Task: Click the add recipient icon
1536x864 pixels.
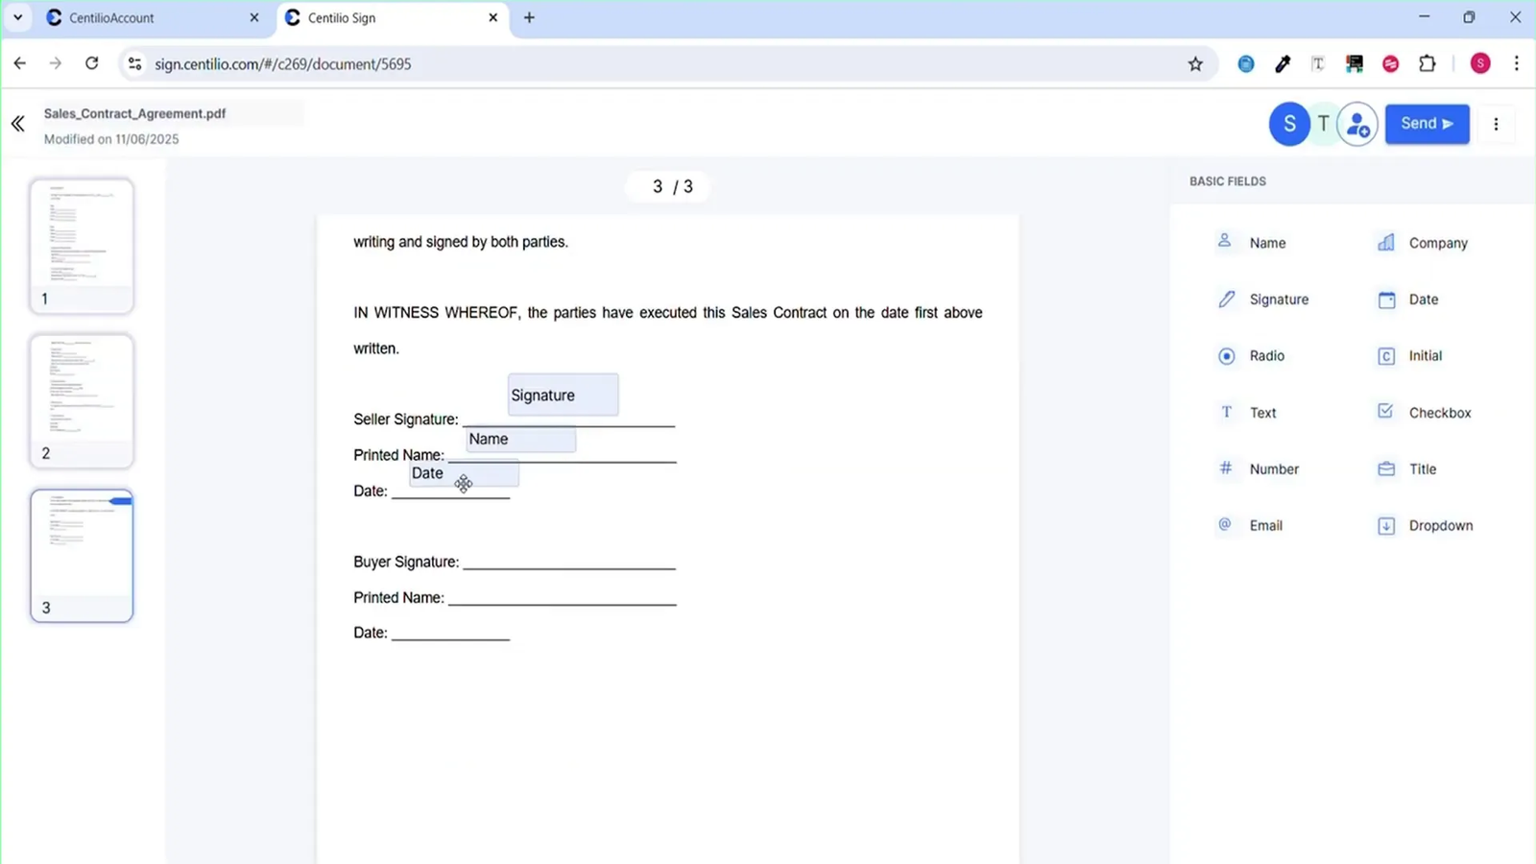Action: click(x=1357, y=124)
